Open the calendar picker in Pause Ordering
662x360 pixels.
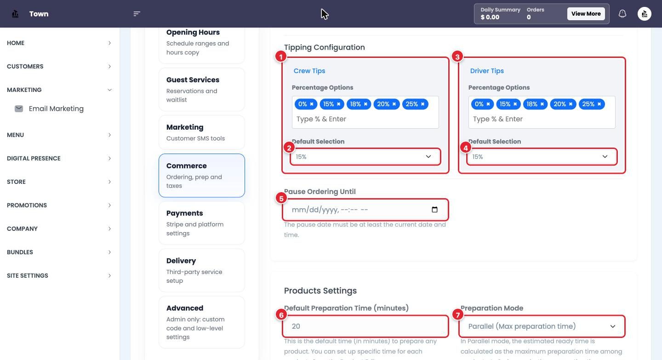click(435, 210)
